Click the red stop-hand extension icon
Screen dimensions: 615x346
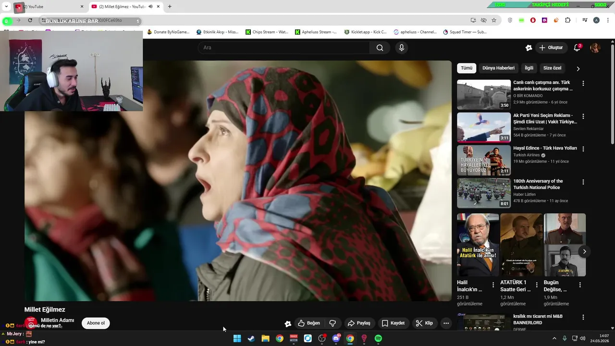[x=533, y=20]
